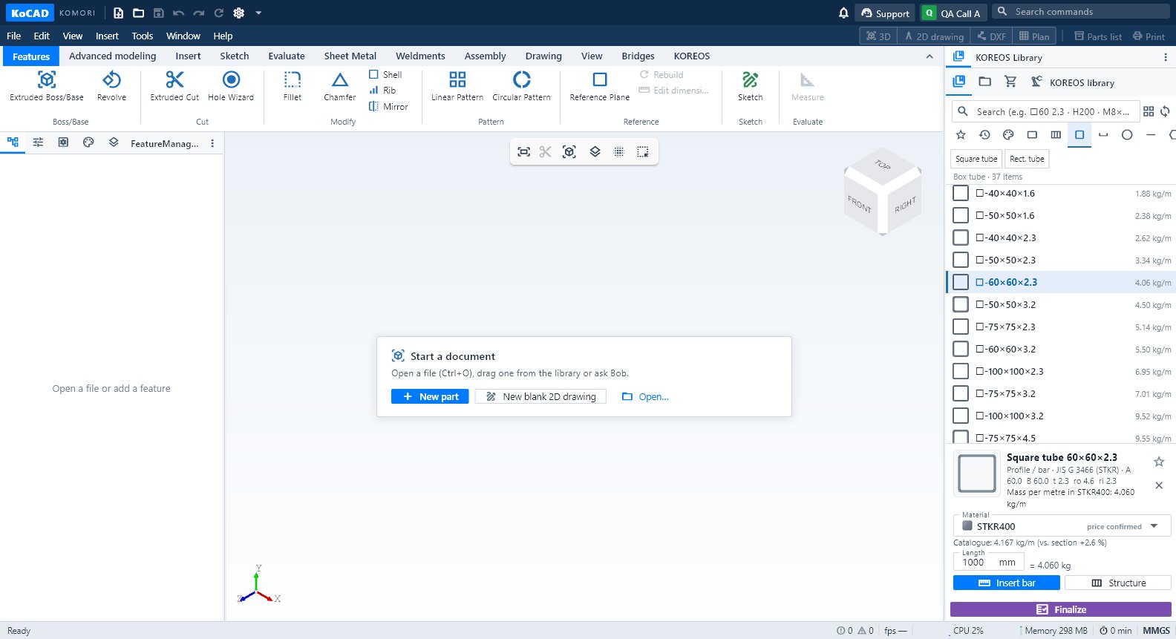Toggle grid view in the library

[1149, 111]
